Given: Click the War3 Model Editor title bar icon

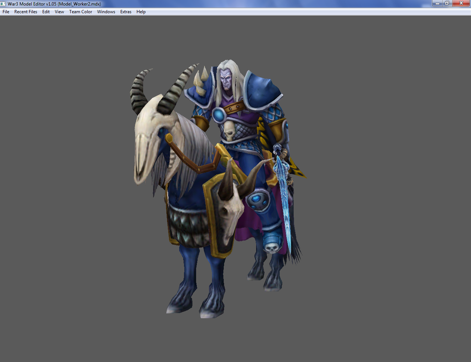Looking at the screenshot, I should pos(3,4).
